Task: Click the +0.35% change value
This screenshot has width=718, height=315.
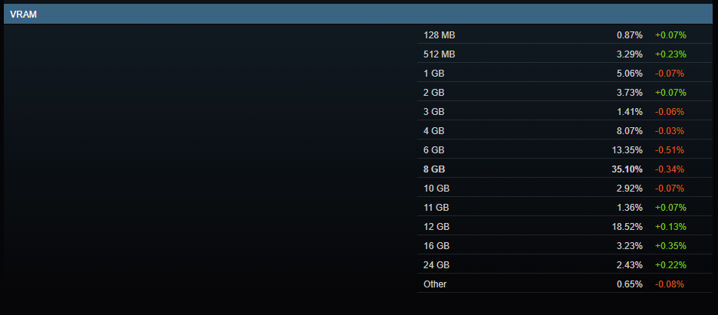Action: click(670, 246)
